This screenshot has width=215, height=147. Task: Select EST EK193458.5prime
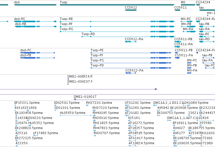29,113
